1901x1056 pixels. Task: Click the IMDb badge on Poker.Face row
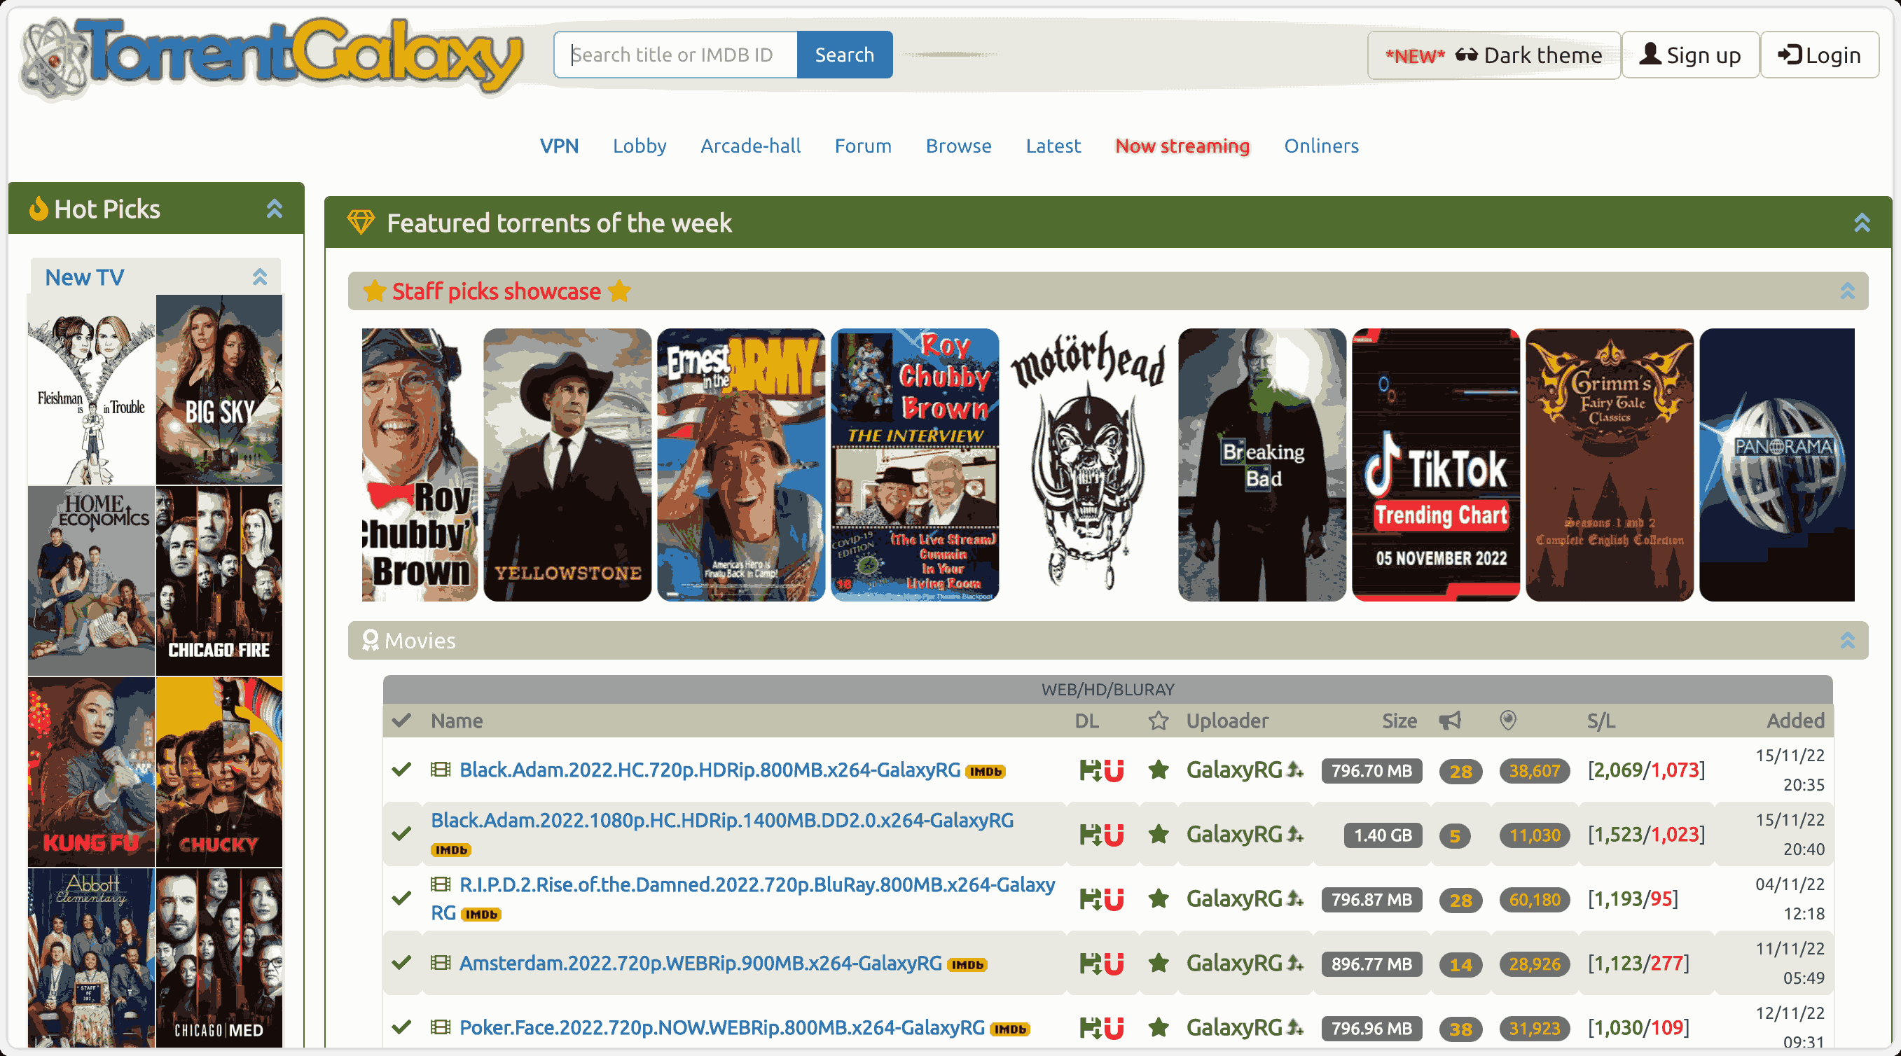[x=1009, y=1029]
